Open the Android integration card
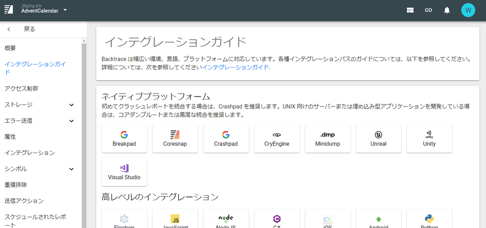 click(379, 219)
